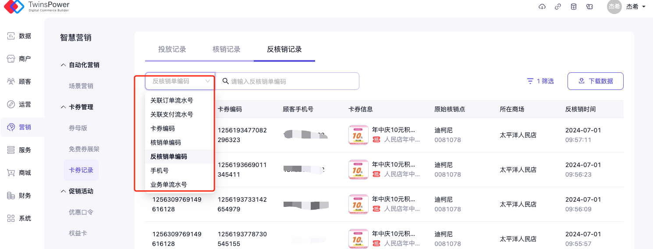Switch to the 投放记录 tab
The image size is (653, 249).
tap(172, 50)
